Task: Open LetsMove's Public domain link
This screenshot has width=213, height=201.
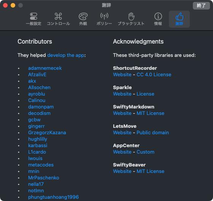Action: pos(153,132)
